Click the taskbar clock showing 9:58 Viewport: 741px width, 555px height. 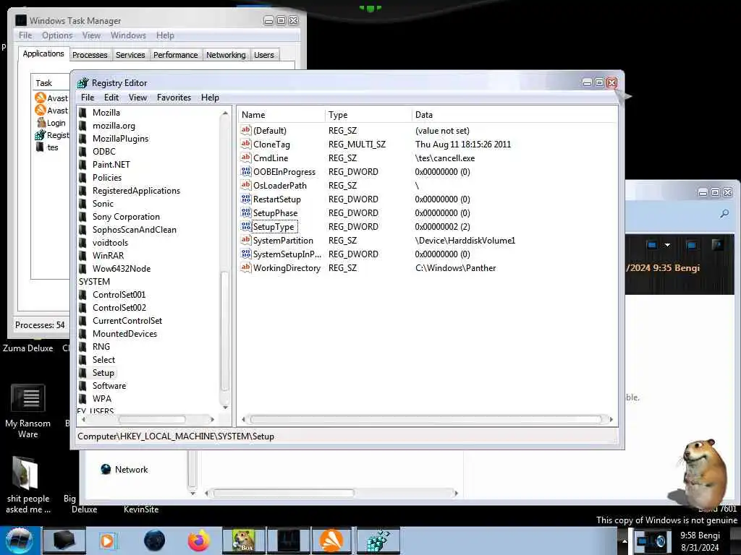point(700,541)
